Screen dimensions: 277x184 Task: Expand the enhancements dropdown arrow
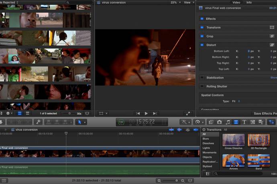point(189,122)
